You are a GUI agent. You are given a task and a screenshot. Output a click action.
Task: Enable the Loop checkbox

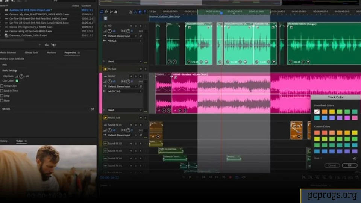(x=2, y=96)
